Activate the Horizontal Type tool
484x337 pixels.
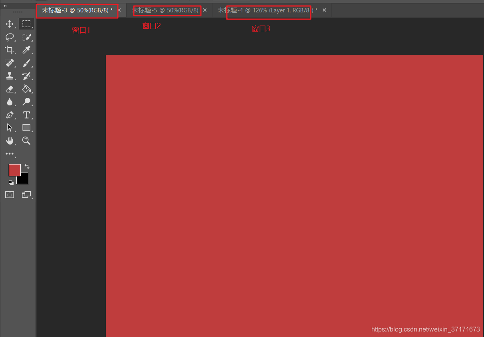pos(26,115)
